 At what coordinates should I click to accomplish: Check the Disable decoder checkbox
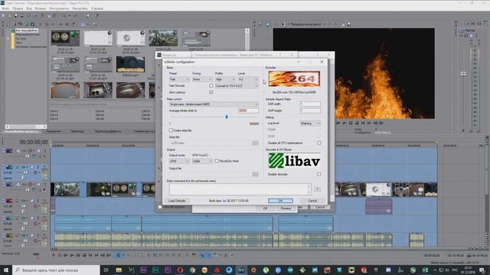pyautogui.click(x=319, y=174)
